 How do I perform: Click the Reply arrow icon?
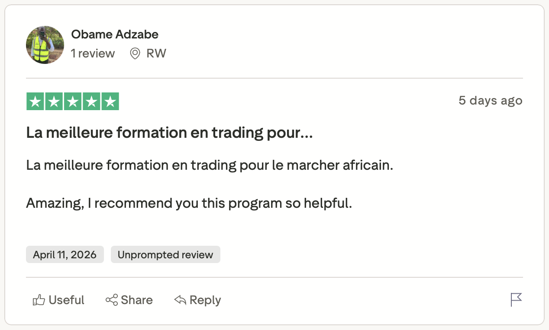tap(180, 300)
